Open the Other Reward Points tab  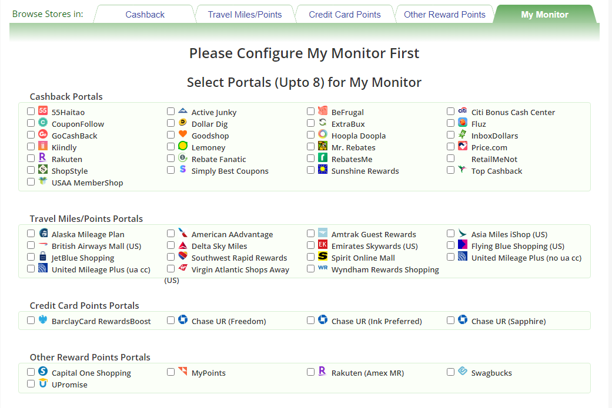click(x=444, y=14)
